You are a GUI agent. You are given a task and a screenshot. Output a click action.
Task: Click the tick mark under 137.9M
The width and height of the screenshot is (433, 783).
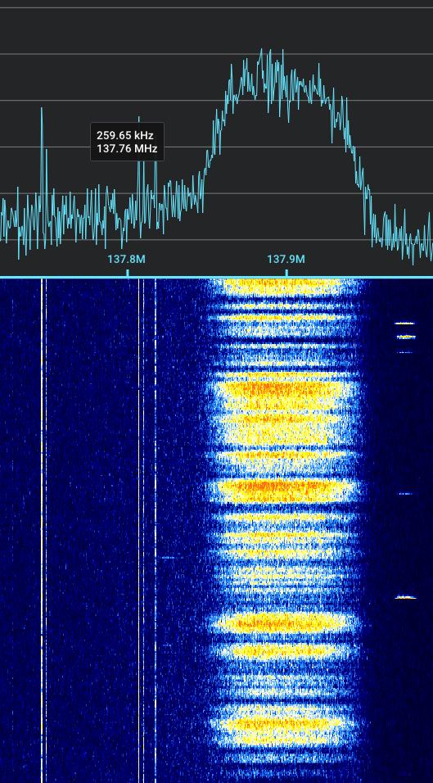point(286,273)
